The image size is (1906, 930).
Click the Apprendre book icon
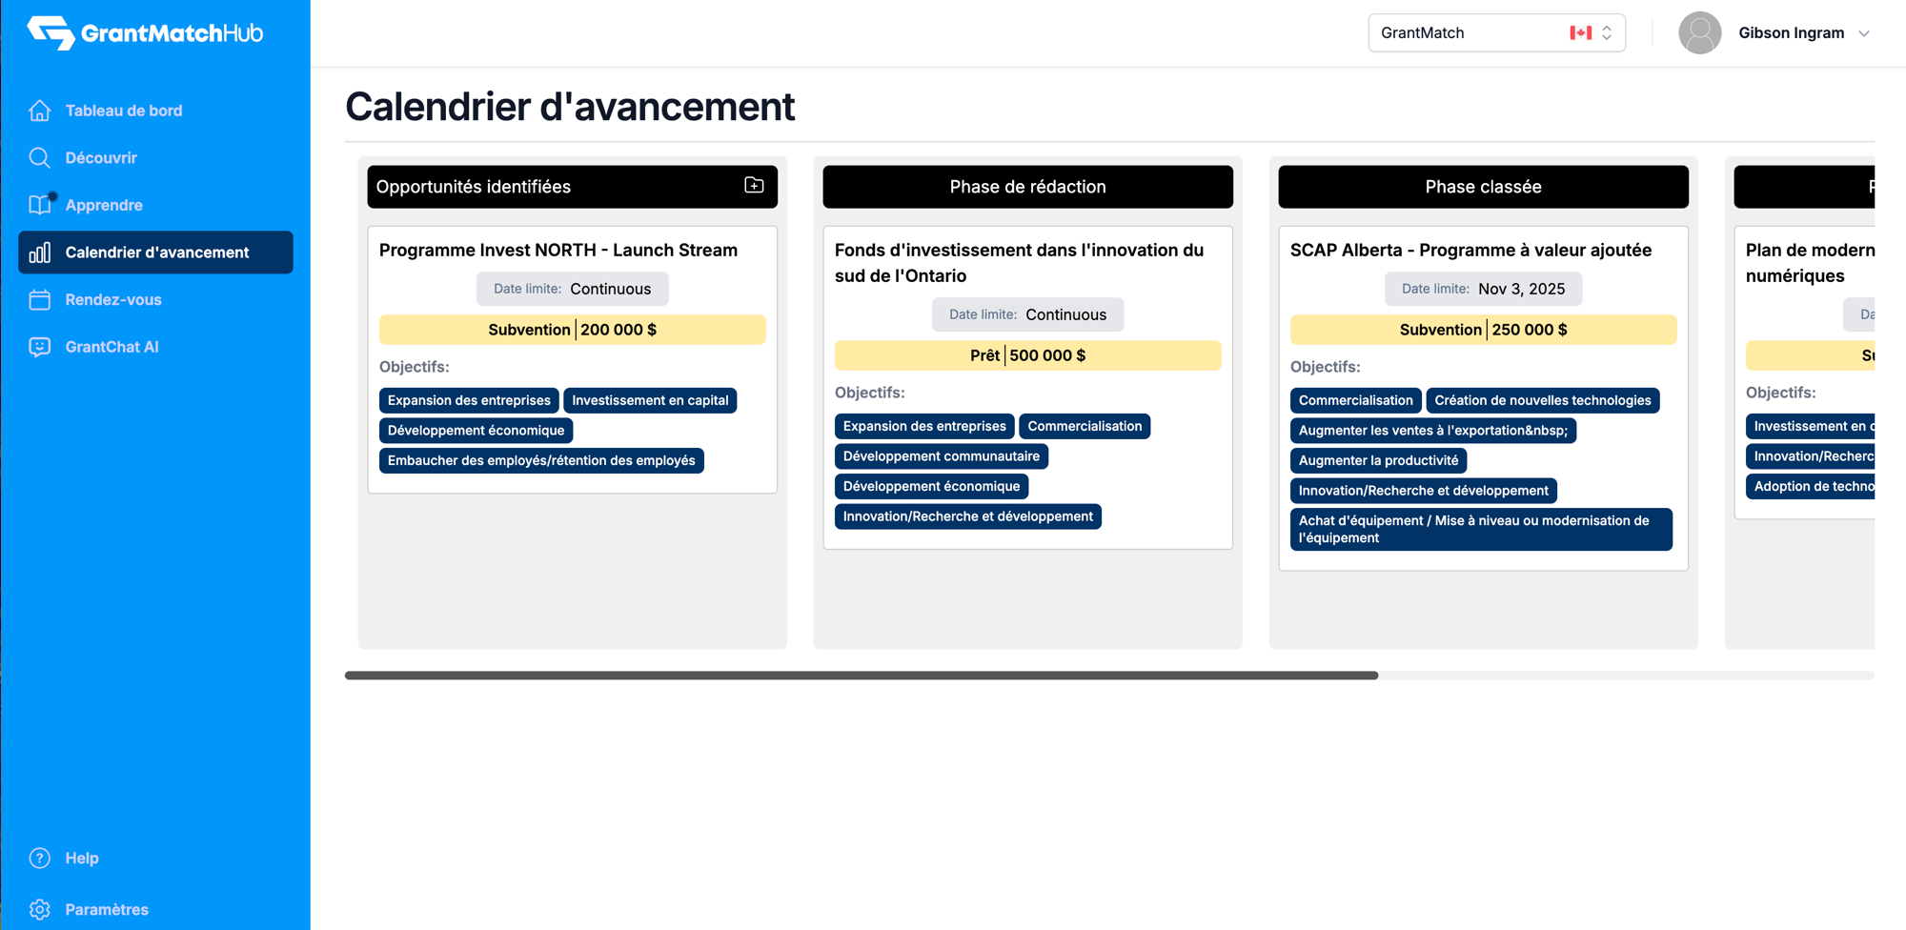tap(40, 205)
